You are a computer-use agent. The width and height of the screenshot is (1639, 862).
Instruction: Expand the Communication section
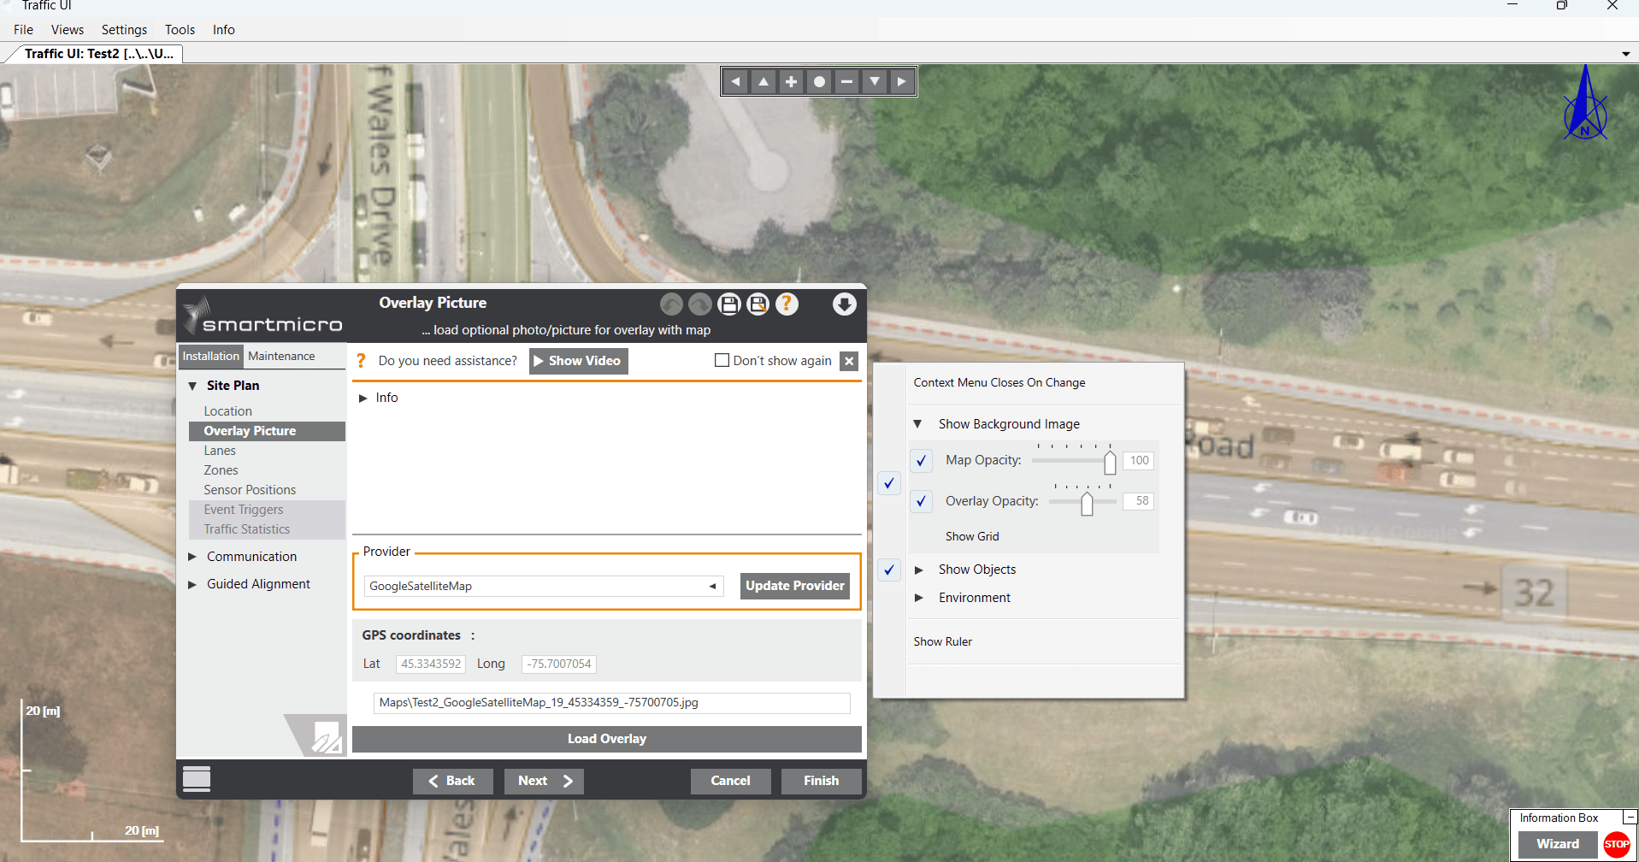(x=192, y=557)
